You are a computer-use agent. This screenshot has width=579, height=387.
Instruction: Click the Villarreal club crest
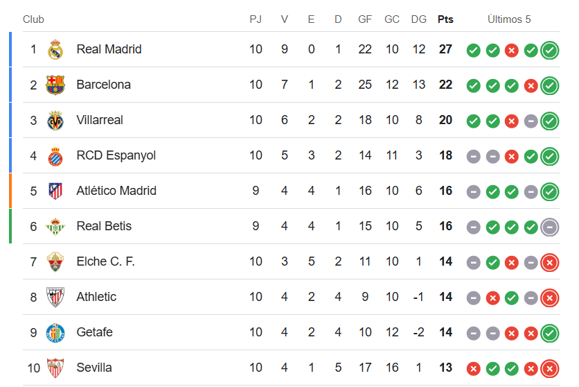tap(55, 120)
